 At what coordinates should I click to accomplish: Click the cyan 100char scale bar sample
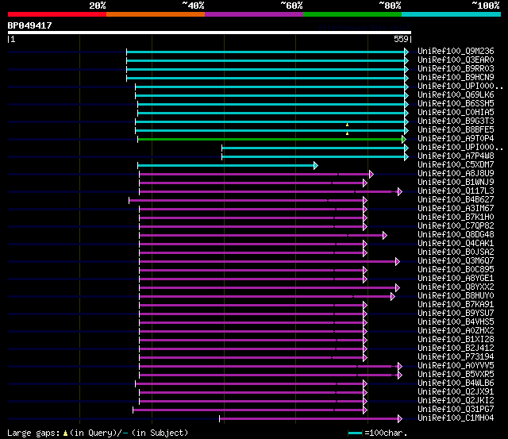(x=355, y=433)
